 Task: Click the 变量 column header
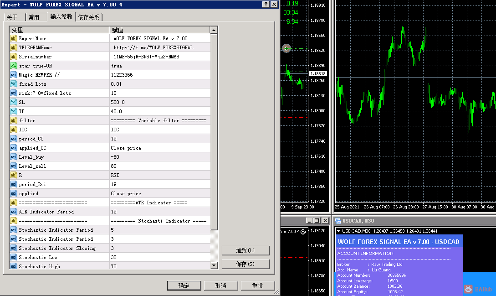coord(59,30)
